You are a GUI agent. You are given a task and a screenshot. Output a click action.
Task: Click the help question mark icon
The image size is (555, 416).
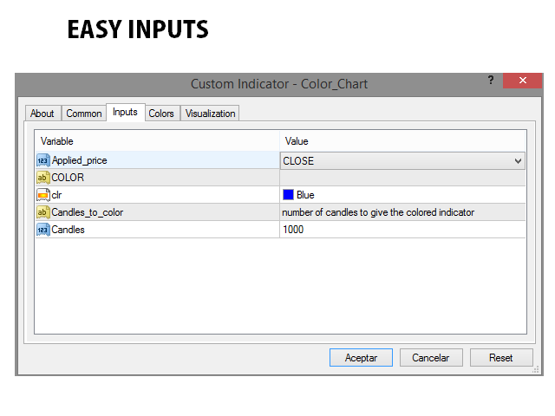[490, 81]
